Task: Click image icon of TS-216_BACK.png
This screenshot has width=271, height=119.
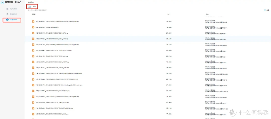Action: [34, 114]
